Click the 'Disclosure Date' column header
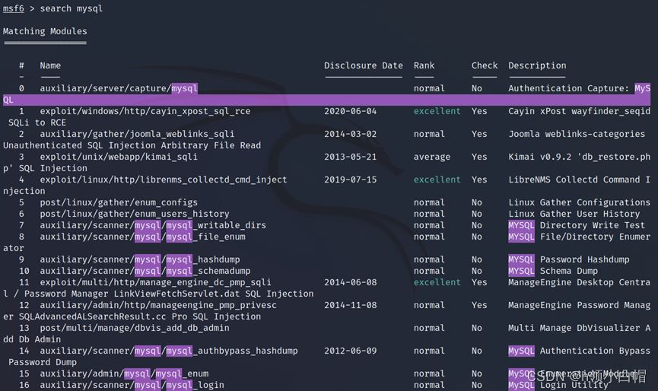Viewport: 658px width, 391px height. (x=364, y=65)
